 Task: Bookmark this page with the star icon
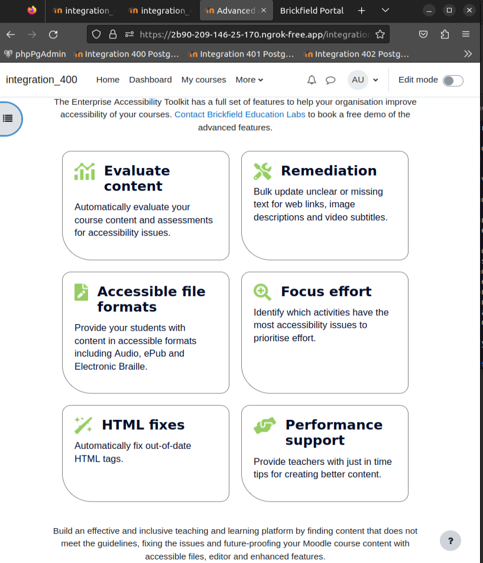[380, 34]
